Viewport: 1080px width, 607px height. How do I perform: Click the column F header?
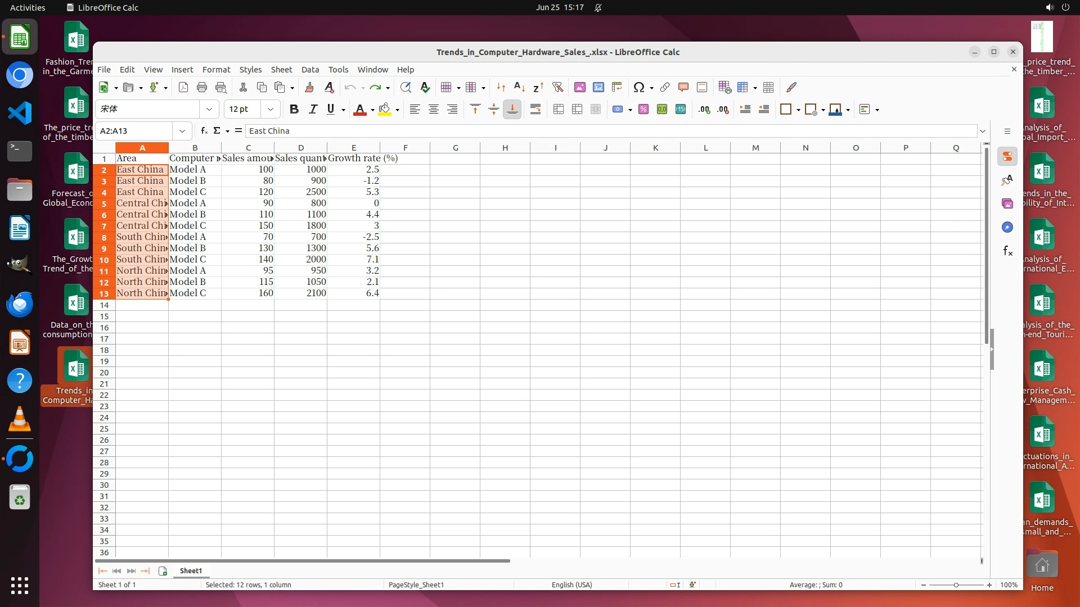click(x=405, y=148)
